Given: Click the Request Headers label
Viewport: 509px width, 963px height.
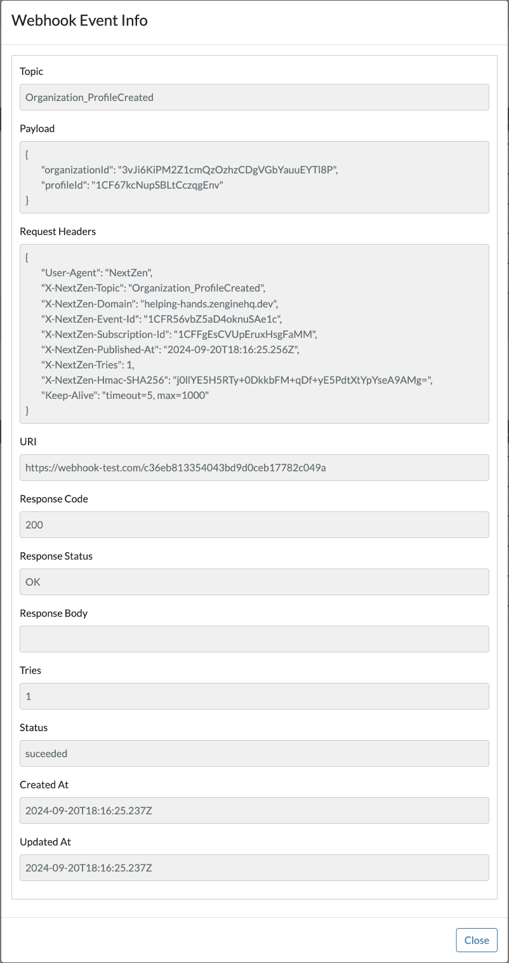Looking at the screenshot, I should [58, 231].
